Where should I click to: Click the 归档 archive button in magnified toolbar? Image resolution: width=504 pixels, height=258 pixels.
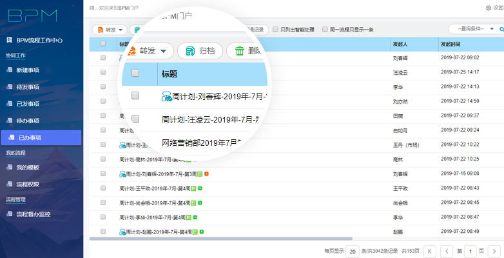click(200, 52)
